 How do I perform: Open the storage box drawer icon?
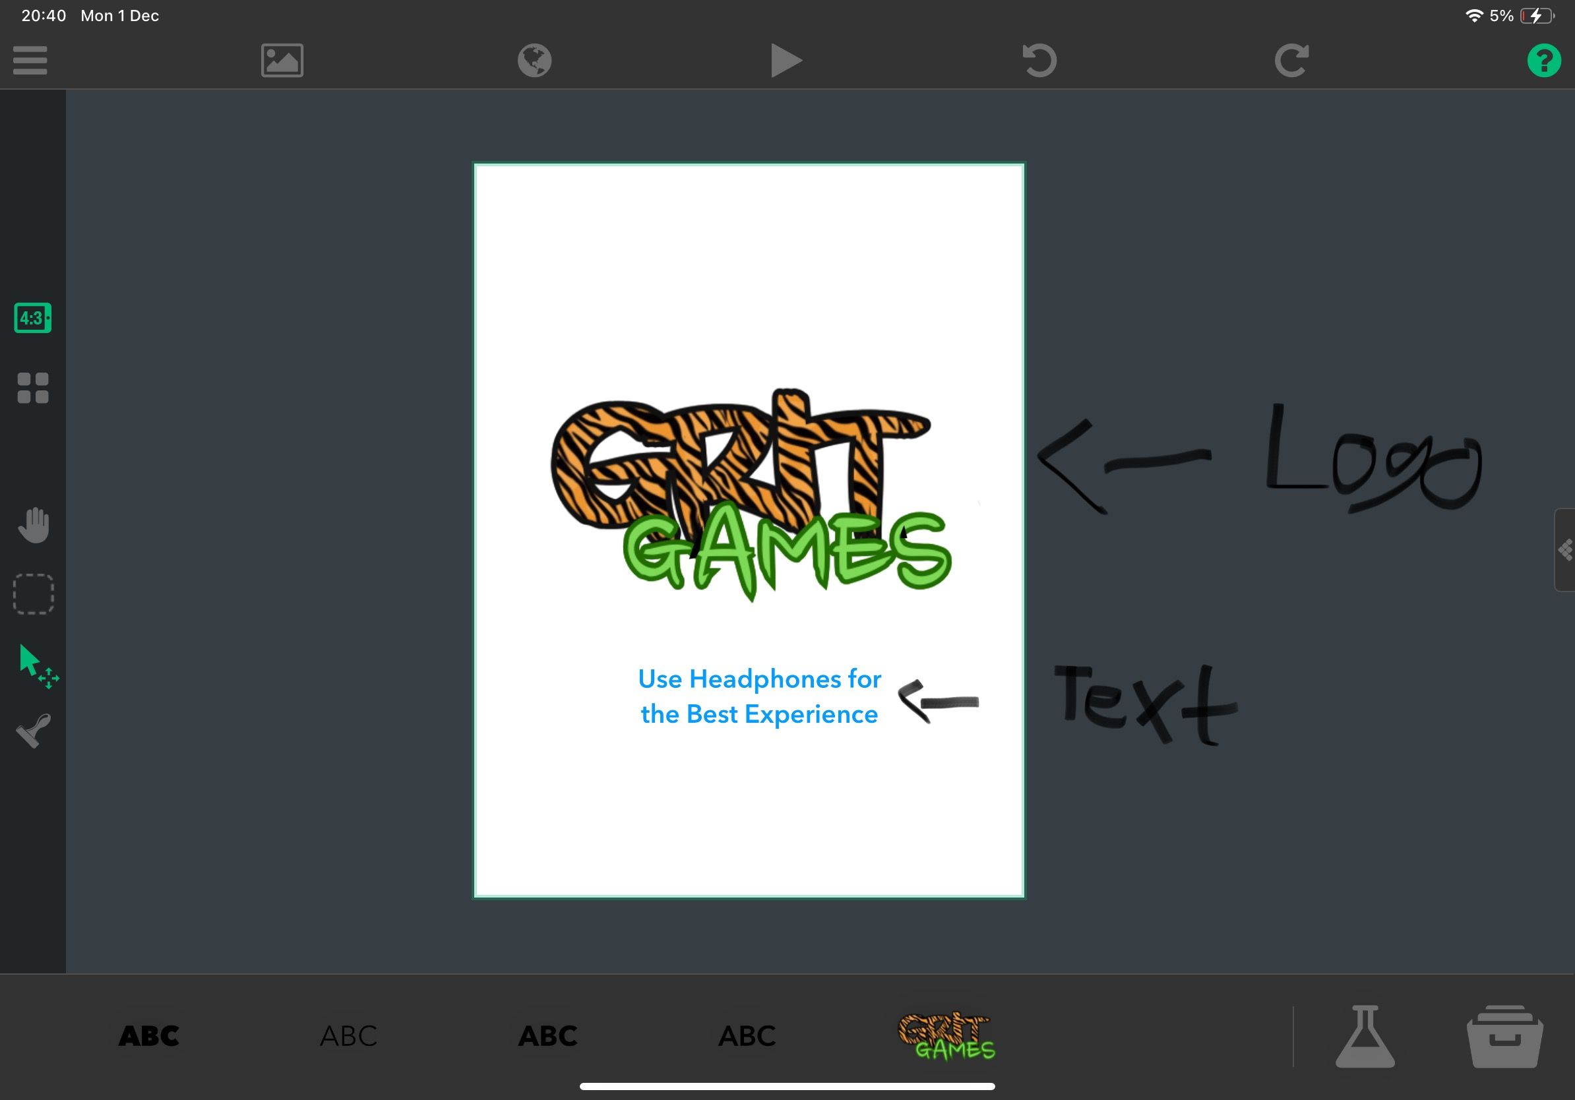[x=1504, y=1036]
